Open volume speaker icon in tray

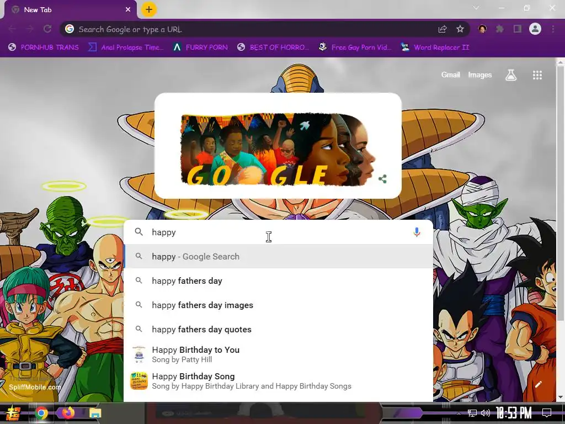(486, 413)
